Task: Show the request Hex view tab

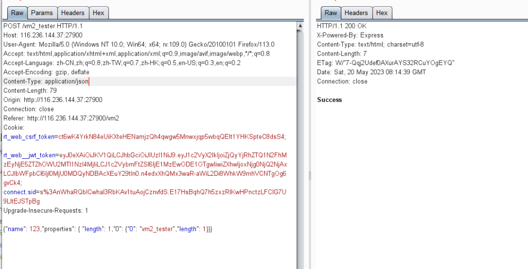Action: tap(98, 13)
